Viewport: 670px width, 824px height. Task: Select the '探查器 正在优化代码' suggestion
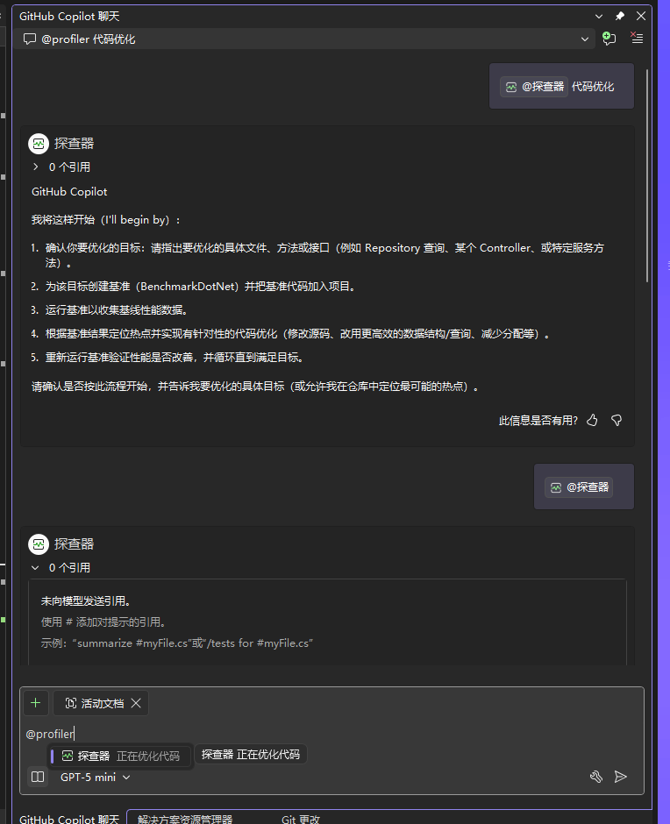[x=120, y=757]
